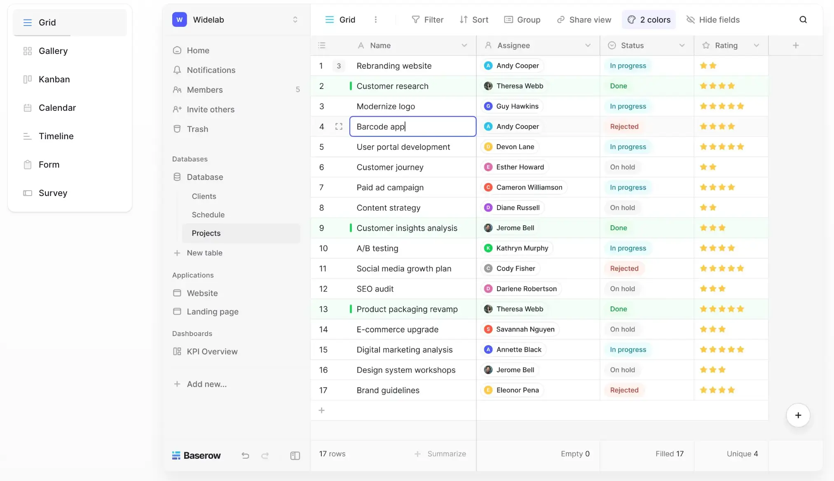Set Barcode app rating to five stars

pos(740,126)
